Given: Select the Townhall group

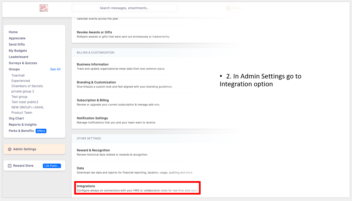Looking at the screenshot, I should point(18,76).
